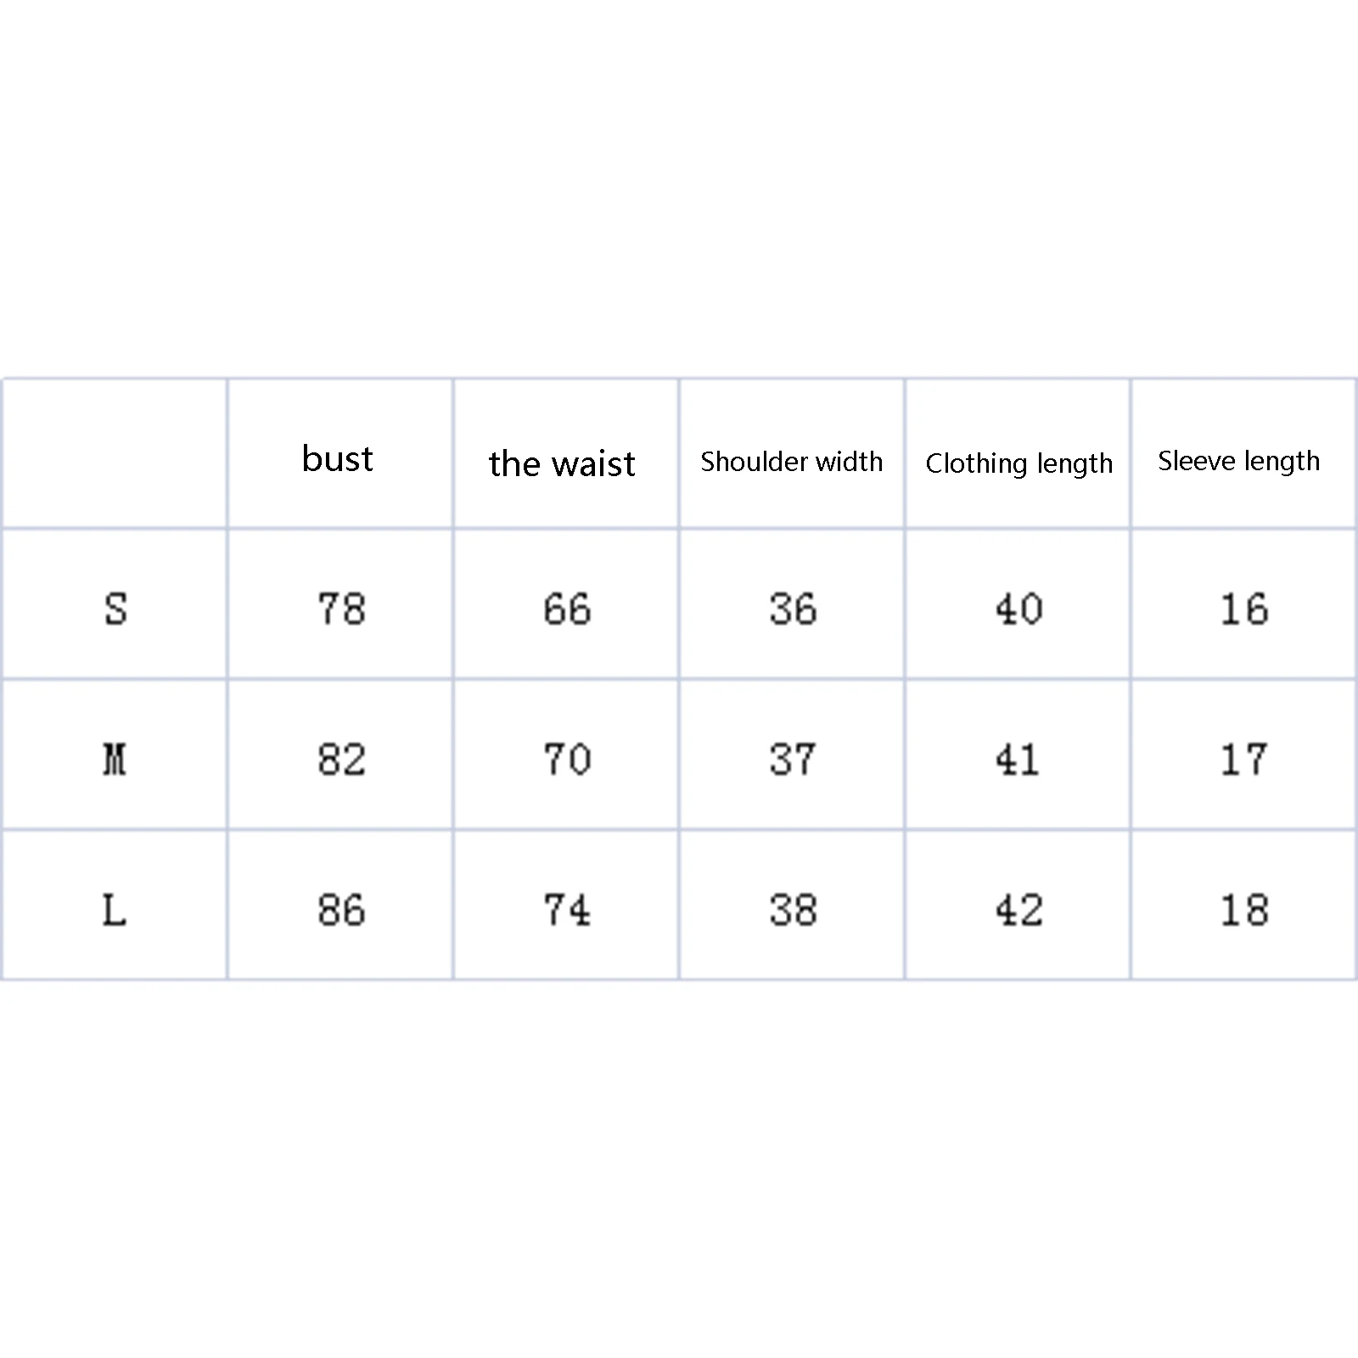This screenshot has height=1358, width=1358.
Task: Select sleeve length value 18
Action: (x=1243, y=910)
